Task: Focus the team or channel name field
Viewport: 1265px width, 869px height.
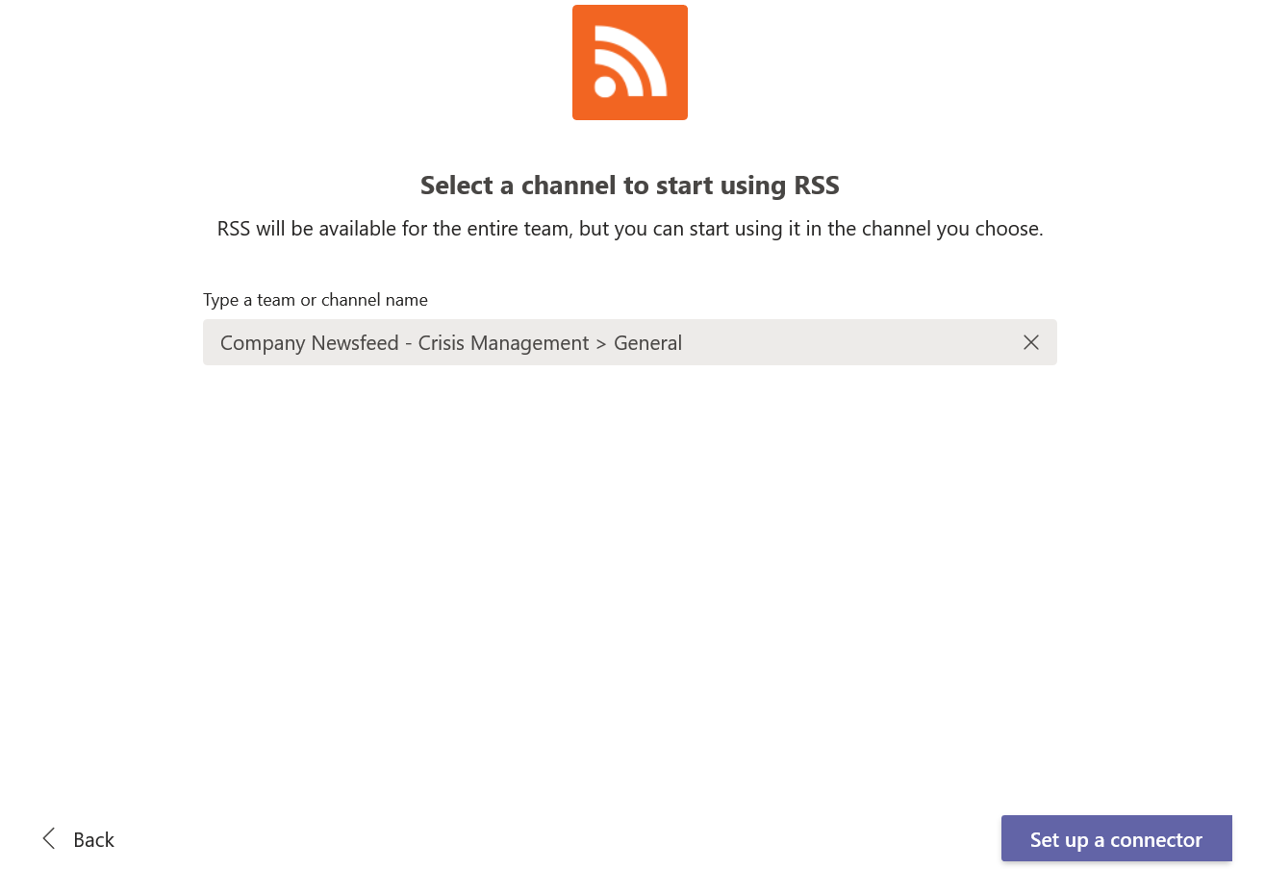Action: pos(629,342)
